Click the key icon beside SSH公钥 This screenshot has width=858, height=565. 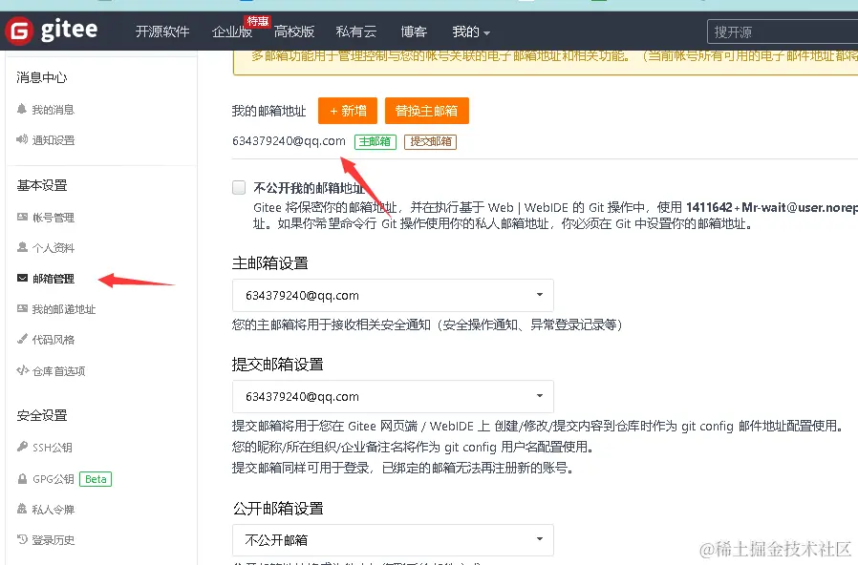pos(22,447)
